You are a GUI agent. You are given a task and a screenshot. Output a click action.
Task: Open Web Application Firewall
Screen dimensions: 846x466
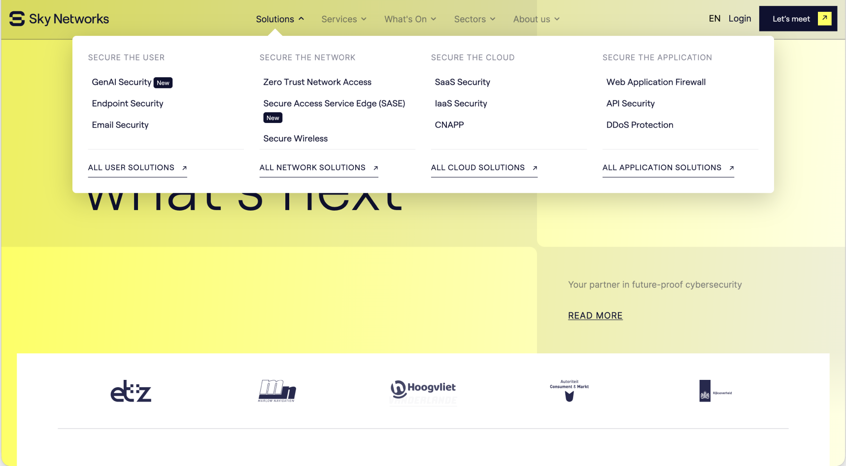click(x=656, y=82)
